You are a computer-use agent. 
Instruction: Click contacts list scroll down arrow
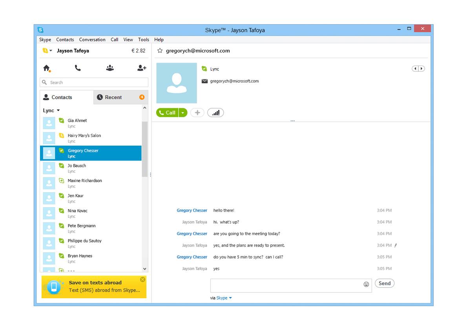coord(144,269)
